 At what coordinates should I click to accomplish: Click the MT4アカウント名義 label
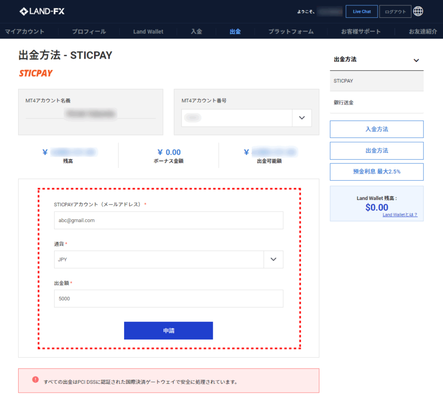tap(48, 100)
